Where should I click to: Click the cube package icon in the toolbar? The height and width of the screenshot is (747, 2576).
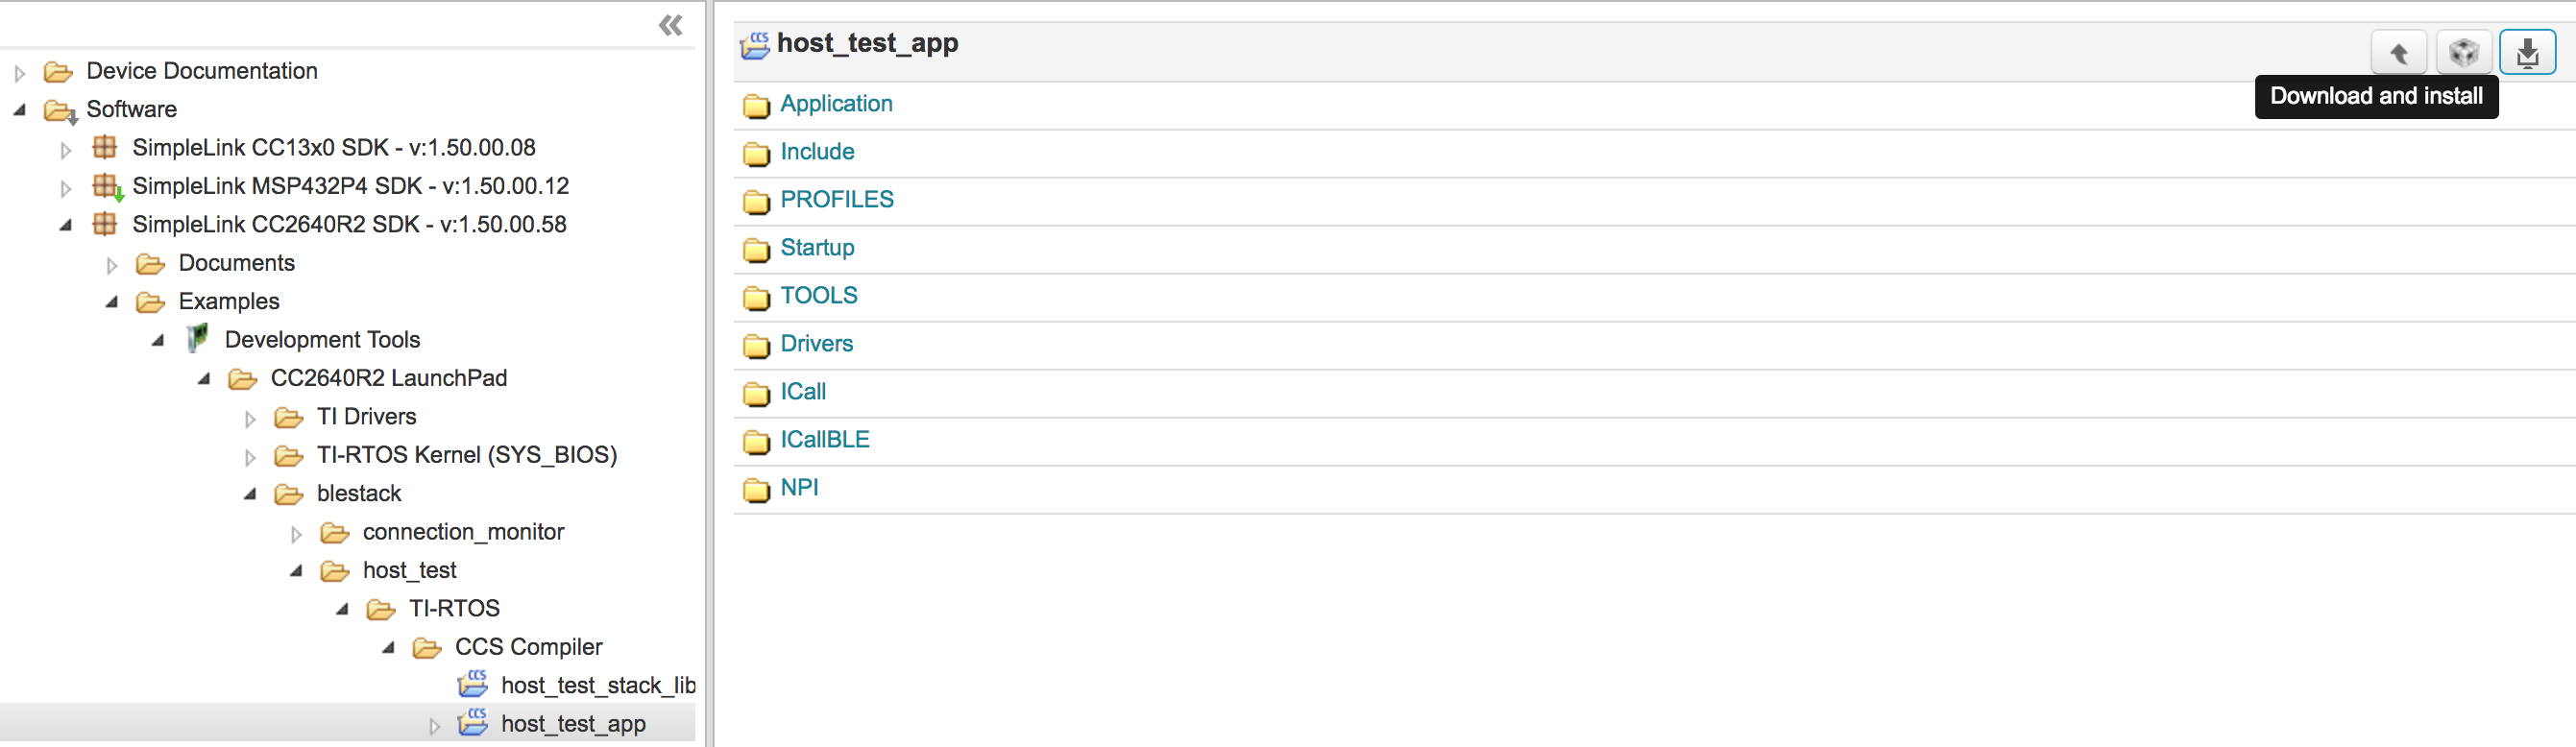[2463, 52]
